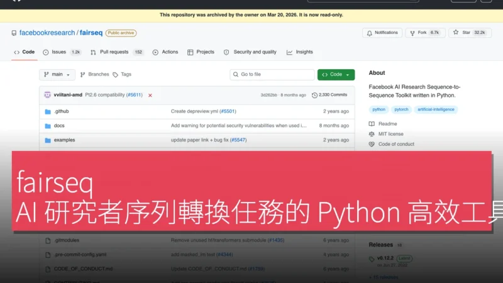
Task: Open the Projects tab
Action: pyautogui.click(x=201, y=52)
